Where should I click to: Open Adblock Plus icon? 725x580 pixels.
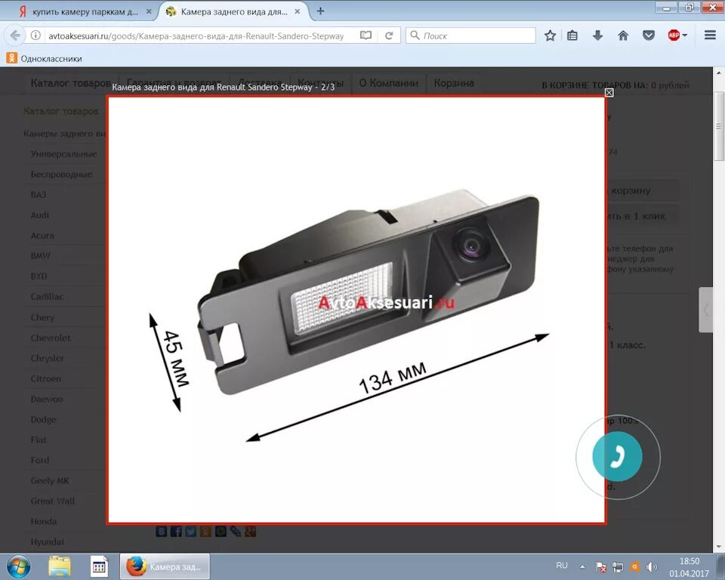[x=674, y=35]
